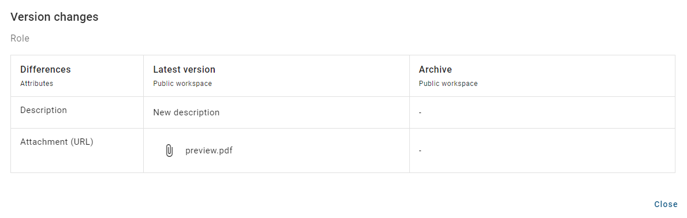Click Public workspace under Latest version
Image resolution: width=687 pixels, height=218 pixels.
(x=182, y=84)
